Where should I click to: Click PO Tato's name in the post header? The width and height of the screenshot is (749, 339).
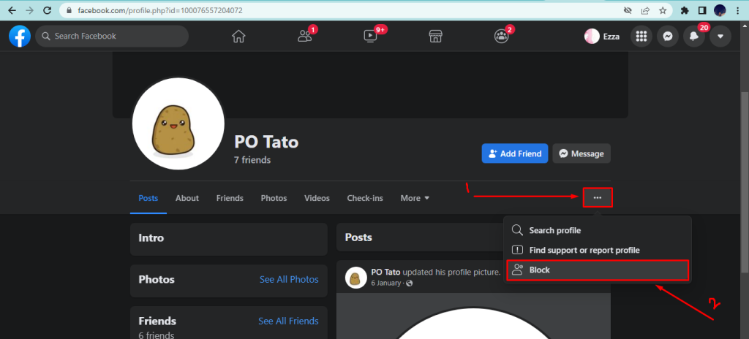tap(386, 273)
